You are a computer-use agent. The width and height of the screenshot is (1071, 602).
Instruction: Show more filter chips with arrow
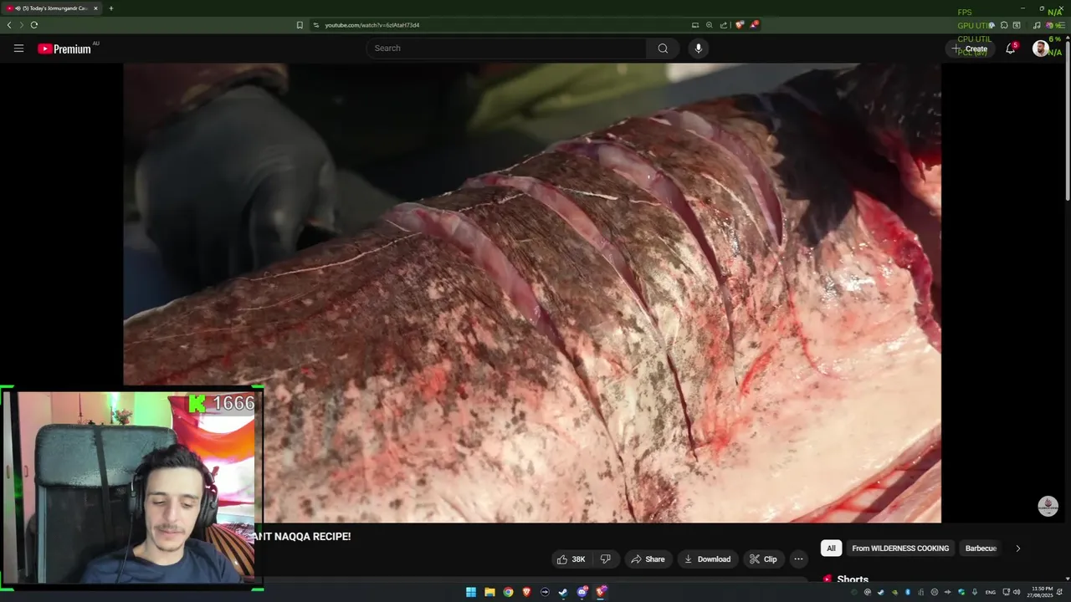click(1018, 548)
